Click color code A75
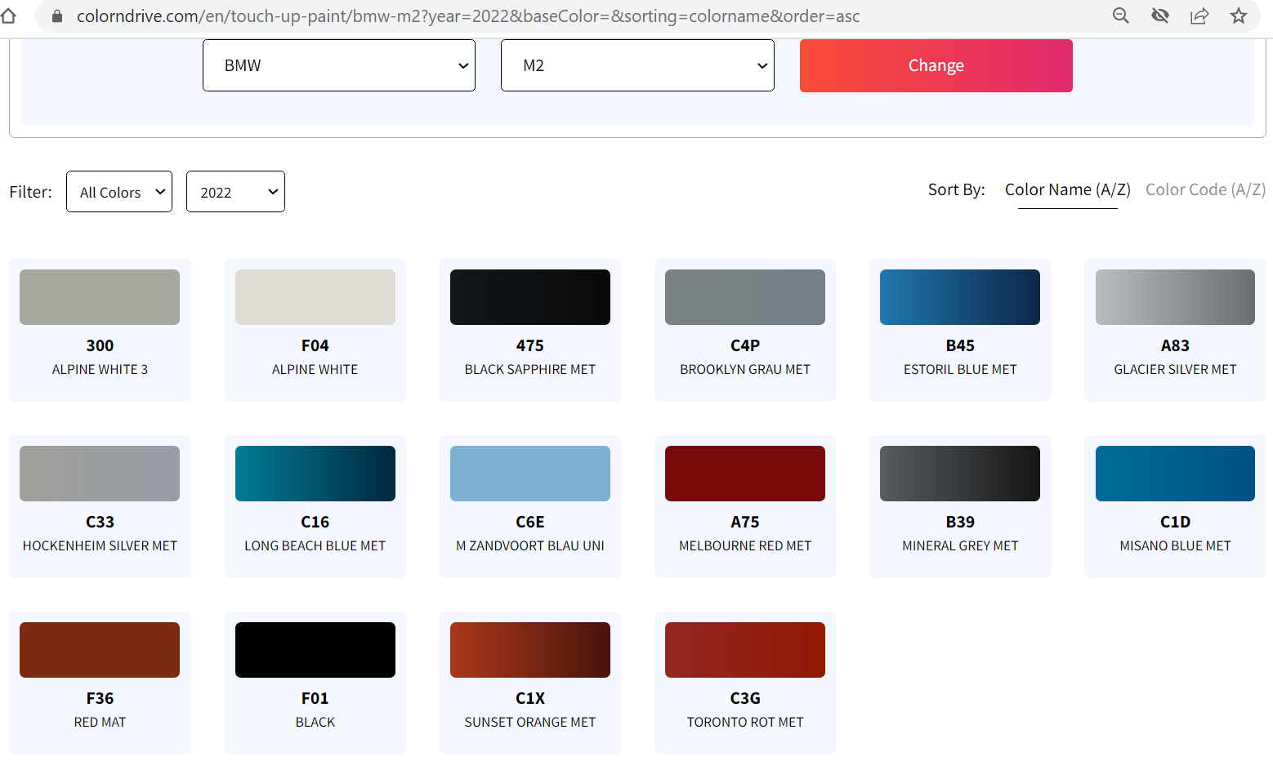The width and height of the screenshot is (1273, 761). point(745,522)
